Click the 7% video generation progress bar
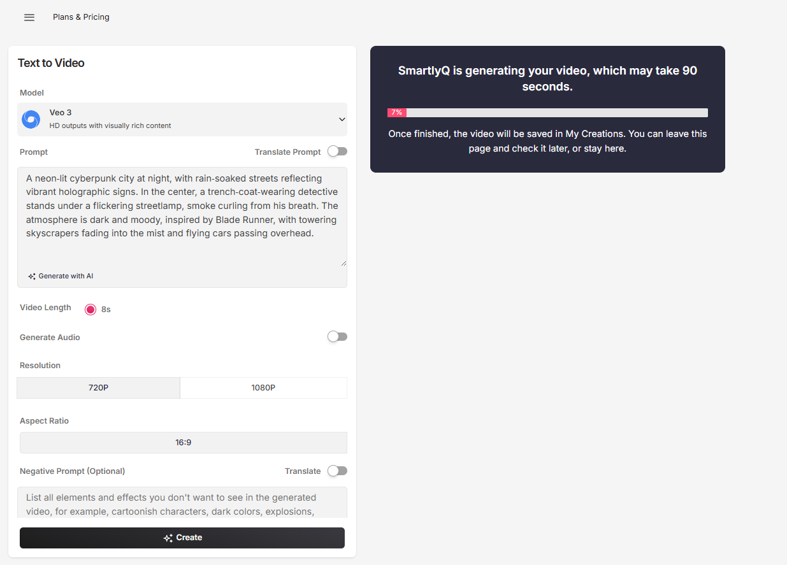Image resolution: width=787 pixels, height=565 pixels. click(547, 113)
